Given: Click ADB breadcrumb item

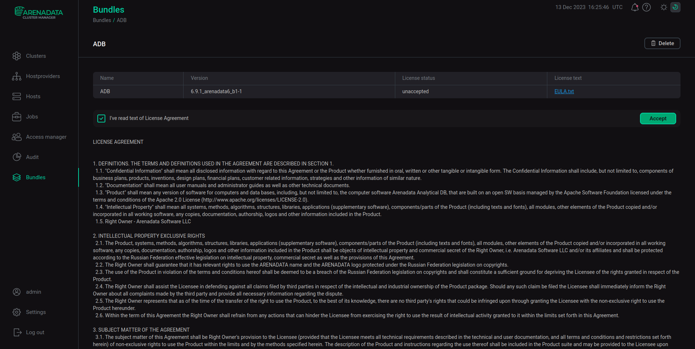Looking at the screenshot, I should pyautogui.click(x=122, y=20).
